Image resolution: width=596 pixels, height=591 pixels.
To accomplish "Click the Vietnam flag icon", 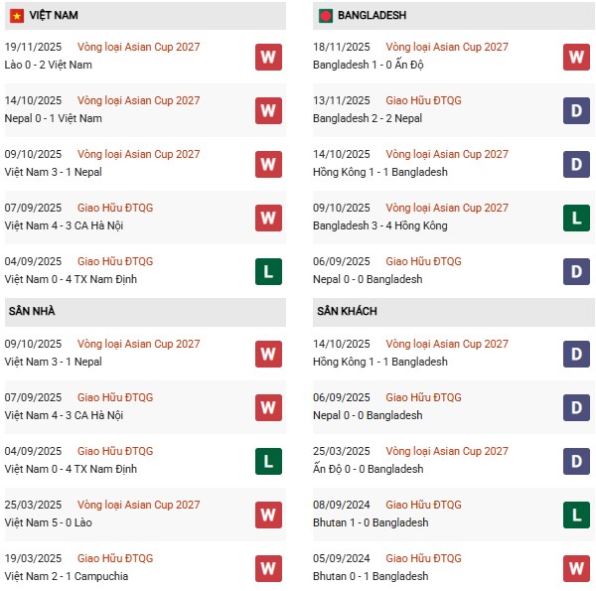I will tap(17, 16).
